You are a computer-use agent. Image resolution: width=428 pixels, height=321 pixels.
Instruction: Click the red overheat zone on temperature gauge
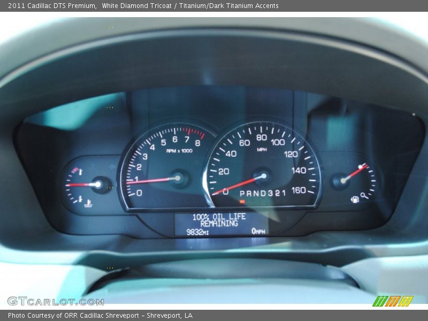click(x=75, y=170)
